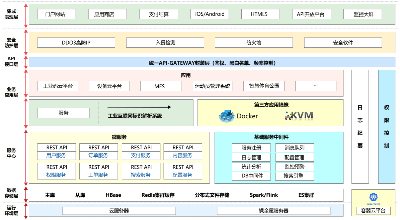400x220 pixels.
Task: Select the MES application box
Action: pyautogui.click(x=161, y=86)
